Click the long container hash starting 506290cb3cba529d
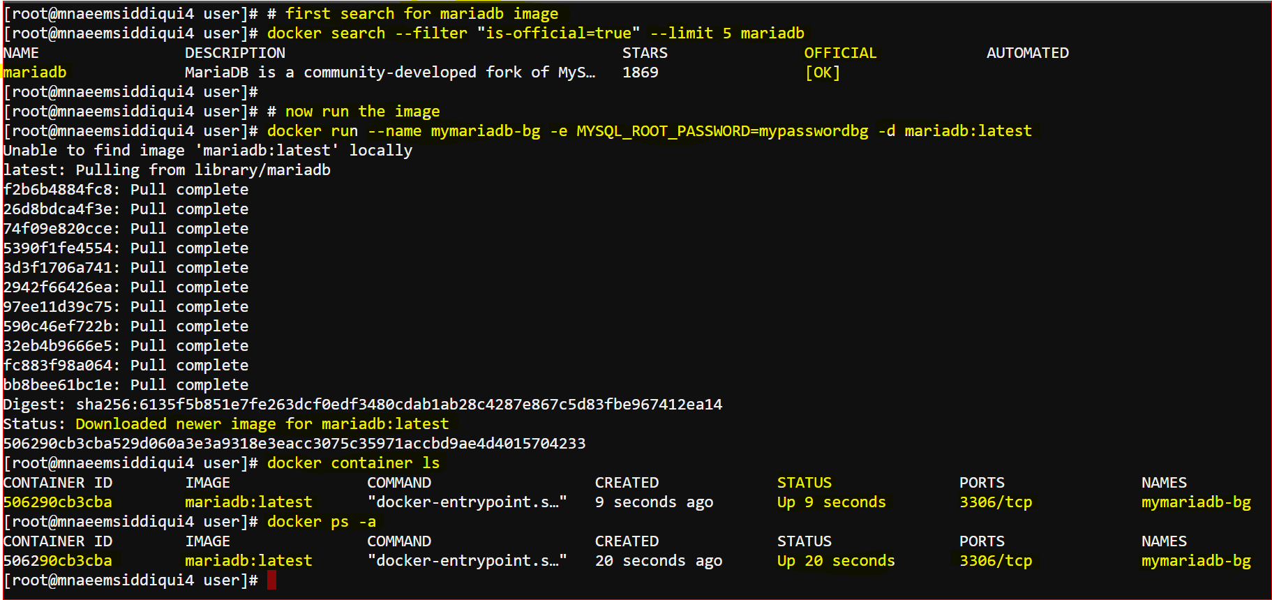The width and height of the screenshot is (1272, 600). (294, 444)
